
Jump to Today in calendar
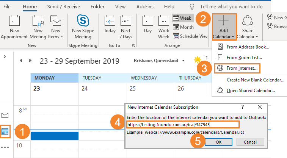pyautogui.click(x=110, y=27)
